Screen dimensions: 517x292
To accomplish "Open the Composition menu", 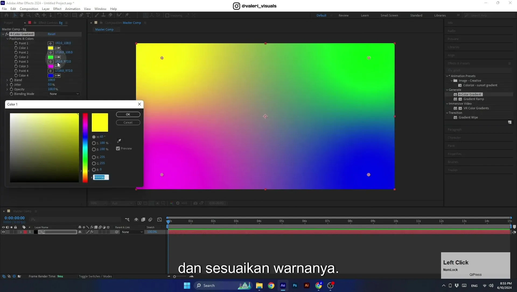I will pos(29,9).
